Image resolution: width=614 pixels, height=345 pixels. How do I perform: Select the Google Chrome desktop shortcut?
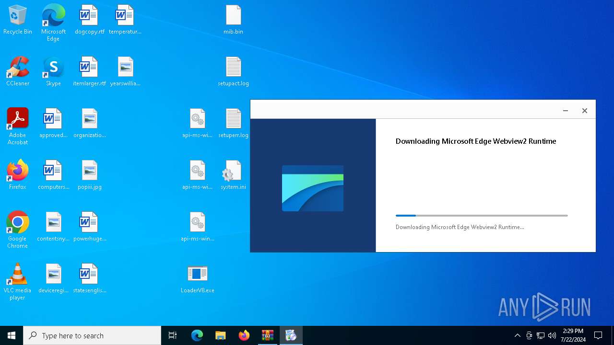click(x=18, y=230)
